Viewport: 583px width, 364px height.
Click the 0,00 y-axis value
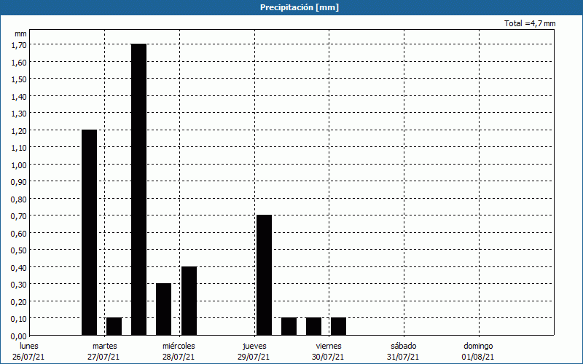pos(19,336)
